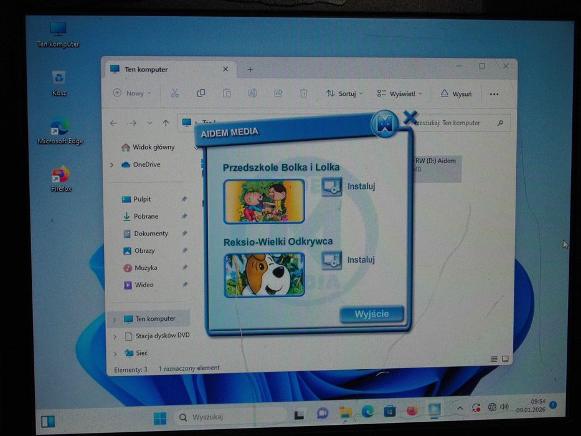Screen dimensions: 581x436
Task: Click the Share icon in Explorer toolbar
Action: pyautogui.click(x=278, y=93)
